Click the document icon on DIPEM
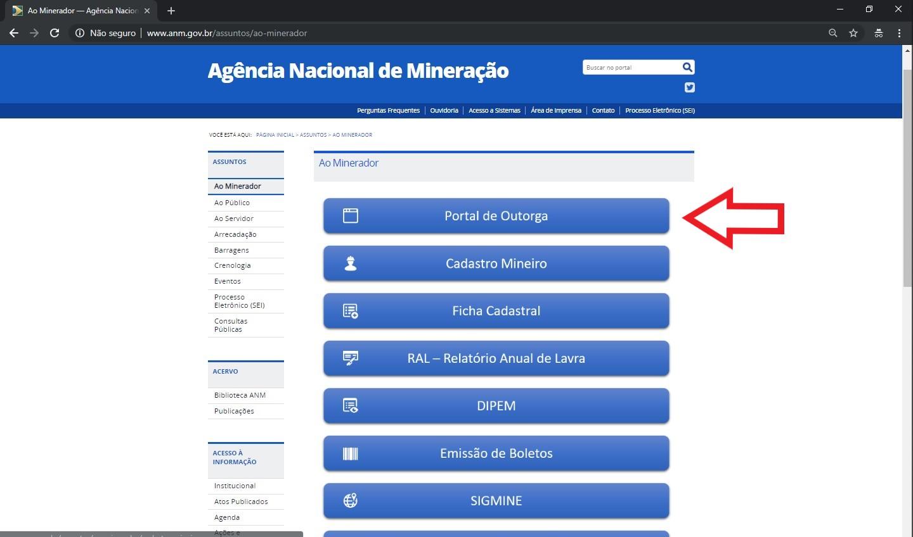 pyautogui.click(x=351, y=406)
